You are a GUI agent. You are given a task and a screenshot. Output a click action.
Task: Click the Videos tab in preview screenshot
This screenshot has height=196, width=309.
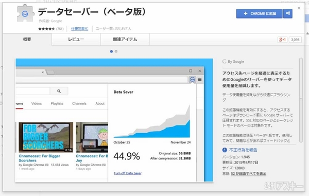tap(37, 103)
